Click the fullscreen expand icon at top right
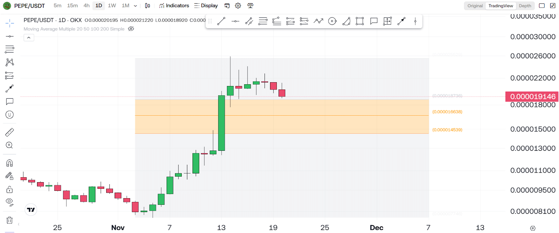This screenshot has width=559, height=233. coord(553,6)
